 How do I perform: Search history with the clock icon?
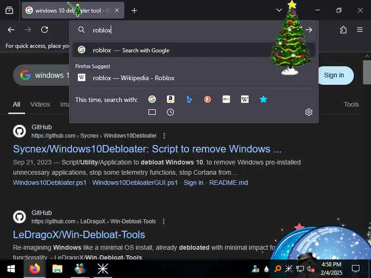pyautogui.click(x=170, y=112)
